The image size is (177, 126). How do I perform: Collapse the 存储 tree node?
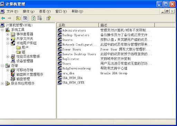[x=2, y=66]
